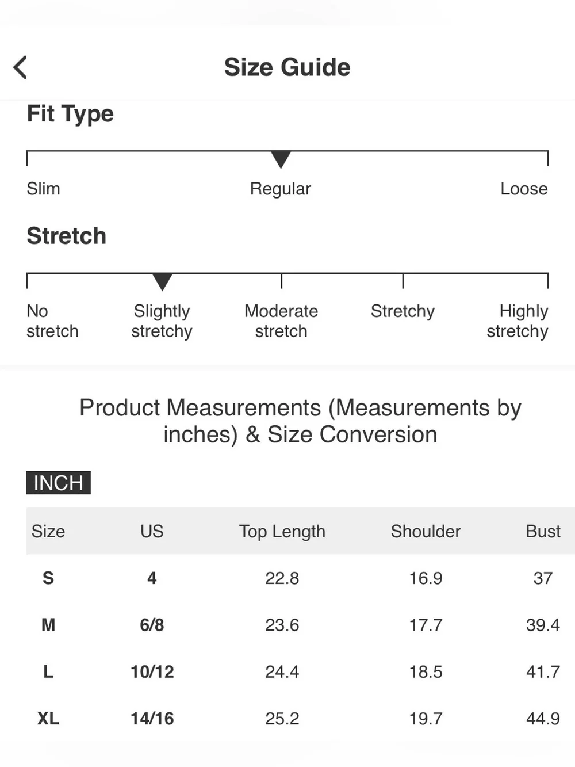This screenshot has height=767, width=575.
Task: Select the size XL row
Action: [x=301, y=719]
